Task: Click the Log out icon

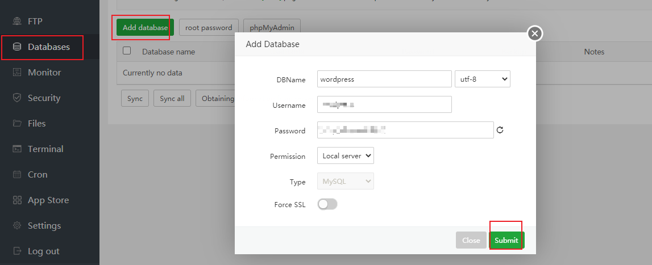Action: (x=17, y=251)
